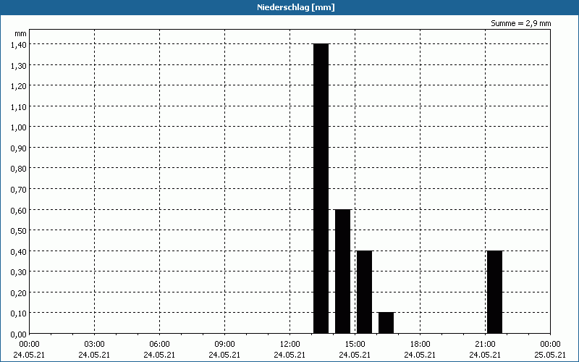Click the 0,40 mm bar just after 15:00
Viewport: 579px width, 362px height.
click(365, 292)
